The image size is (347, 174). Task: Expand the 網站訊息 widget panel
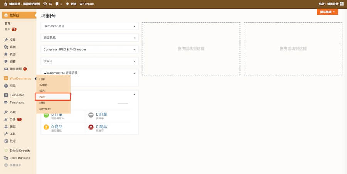135,38
